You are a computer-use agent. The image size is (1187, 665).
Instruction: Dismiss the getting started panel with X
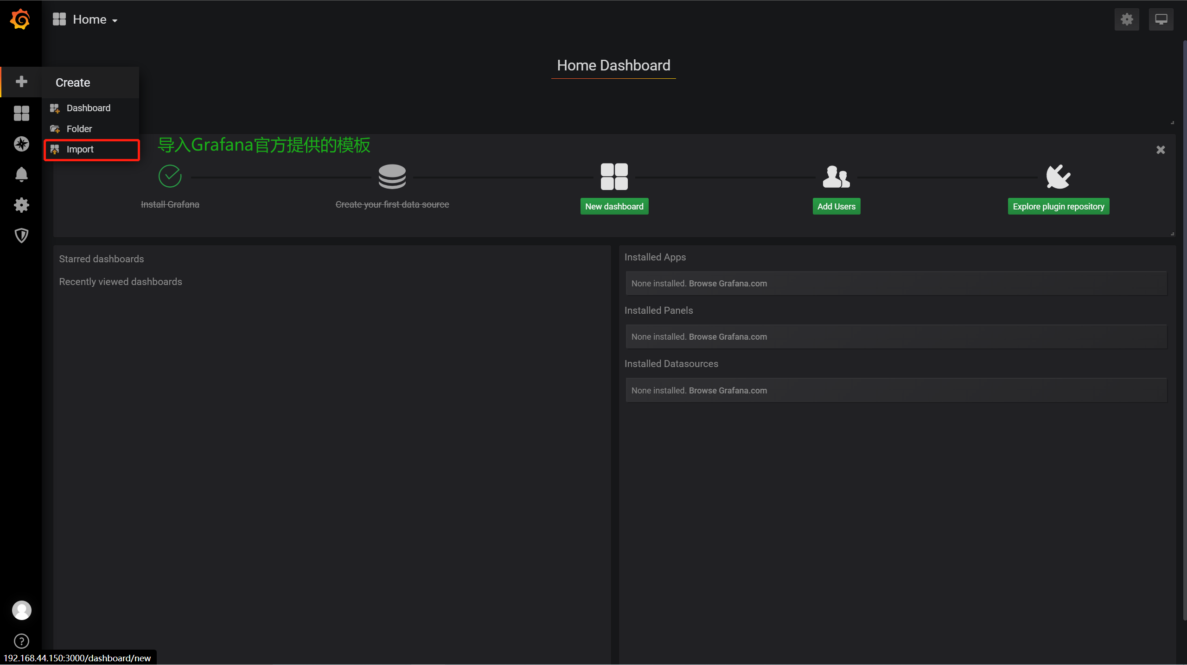pyautogui.click(x=1160, y=150)
